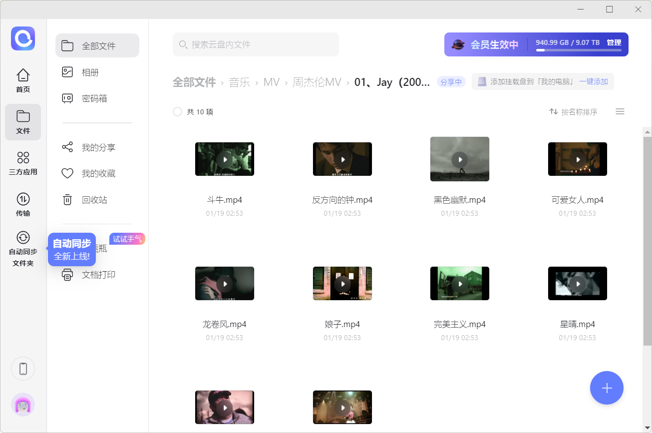
Task: Play the 龙卷风.mp4 thumbnail
Action: [x=225, y=283]
